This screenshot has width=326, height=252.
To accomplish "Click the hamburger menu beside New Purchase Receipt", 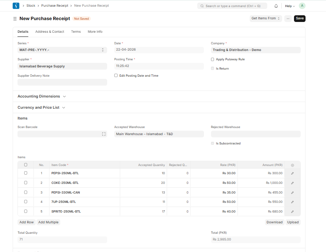I will (x=14, y=19).
